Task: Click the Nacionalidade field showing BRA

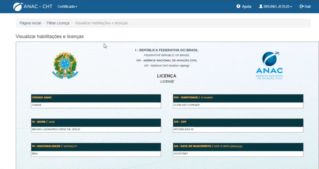Action: [96, 154]
